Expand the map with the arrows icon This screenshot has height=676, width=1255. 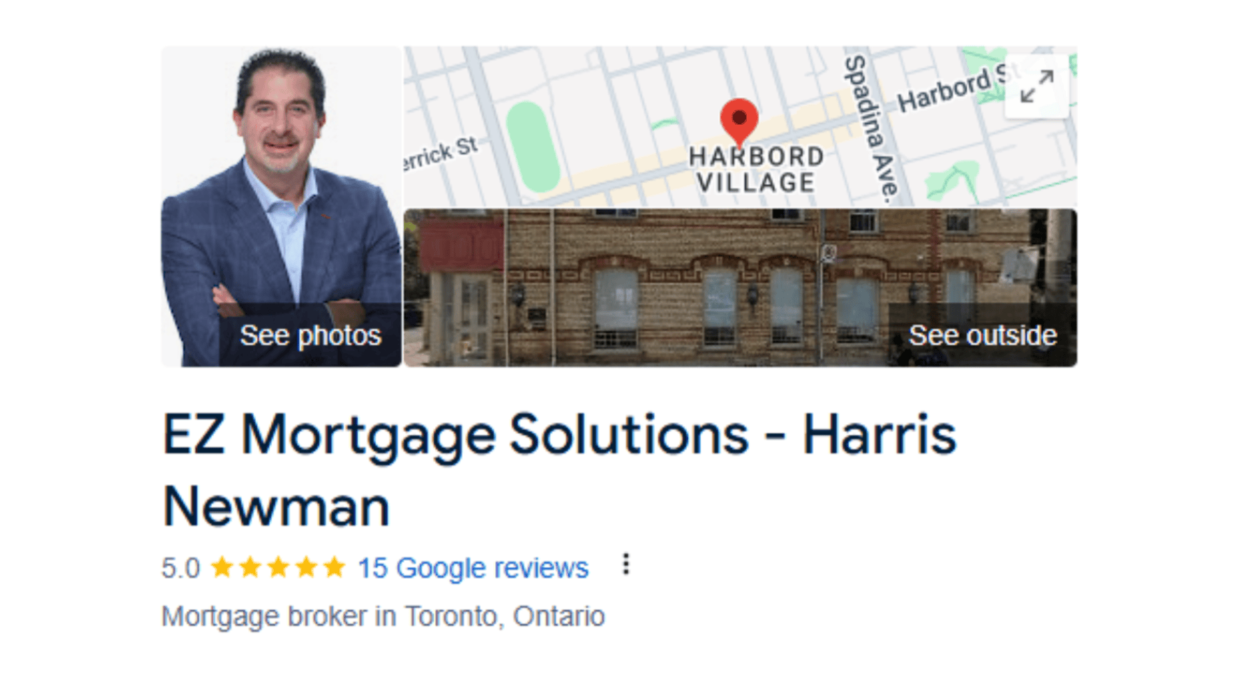[x=1037, y=87]
